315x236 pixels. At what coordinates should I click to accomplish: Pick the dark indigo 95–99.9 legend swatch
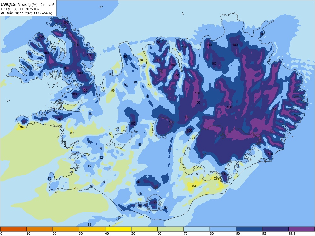coord(275,229)
